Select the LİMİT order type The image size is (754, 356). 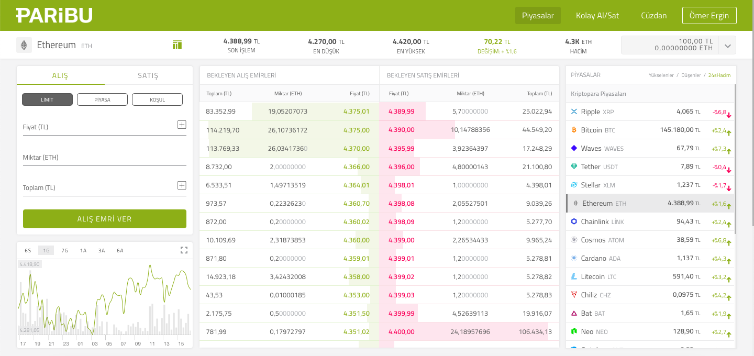tap(47, 99)
